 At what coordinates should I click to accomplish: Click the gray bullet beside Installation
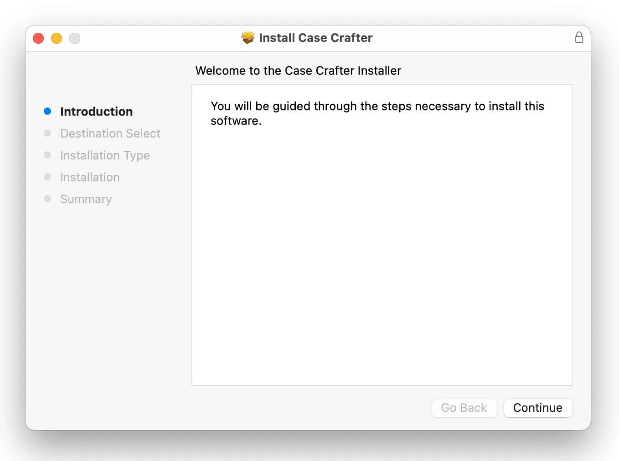[47, 177]
